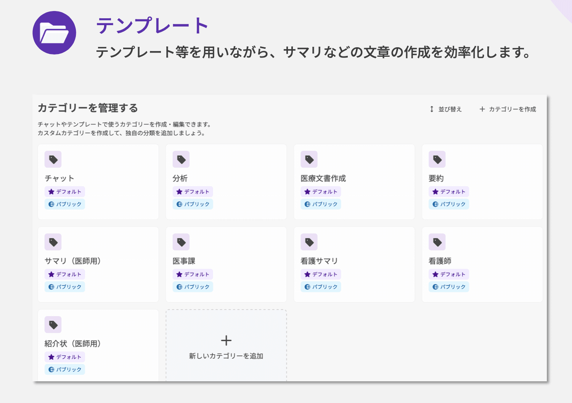Image resolution: width=572 pixels, height=403 pixels.
Task: Click the plus icon in 新しいカテゴリーを追加
Action: [x=226, y=339]
